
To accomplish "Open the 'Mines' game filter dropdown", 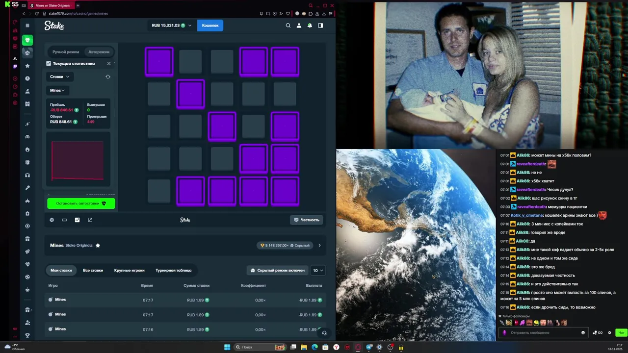I will [57, 90].
